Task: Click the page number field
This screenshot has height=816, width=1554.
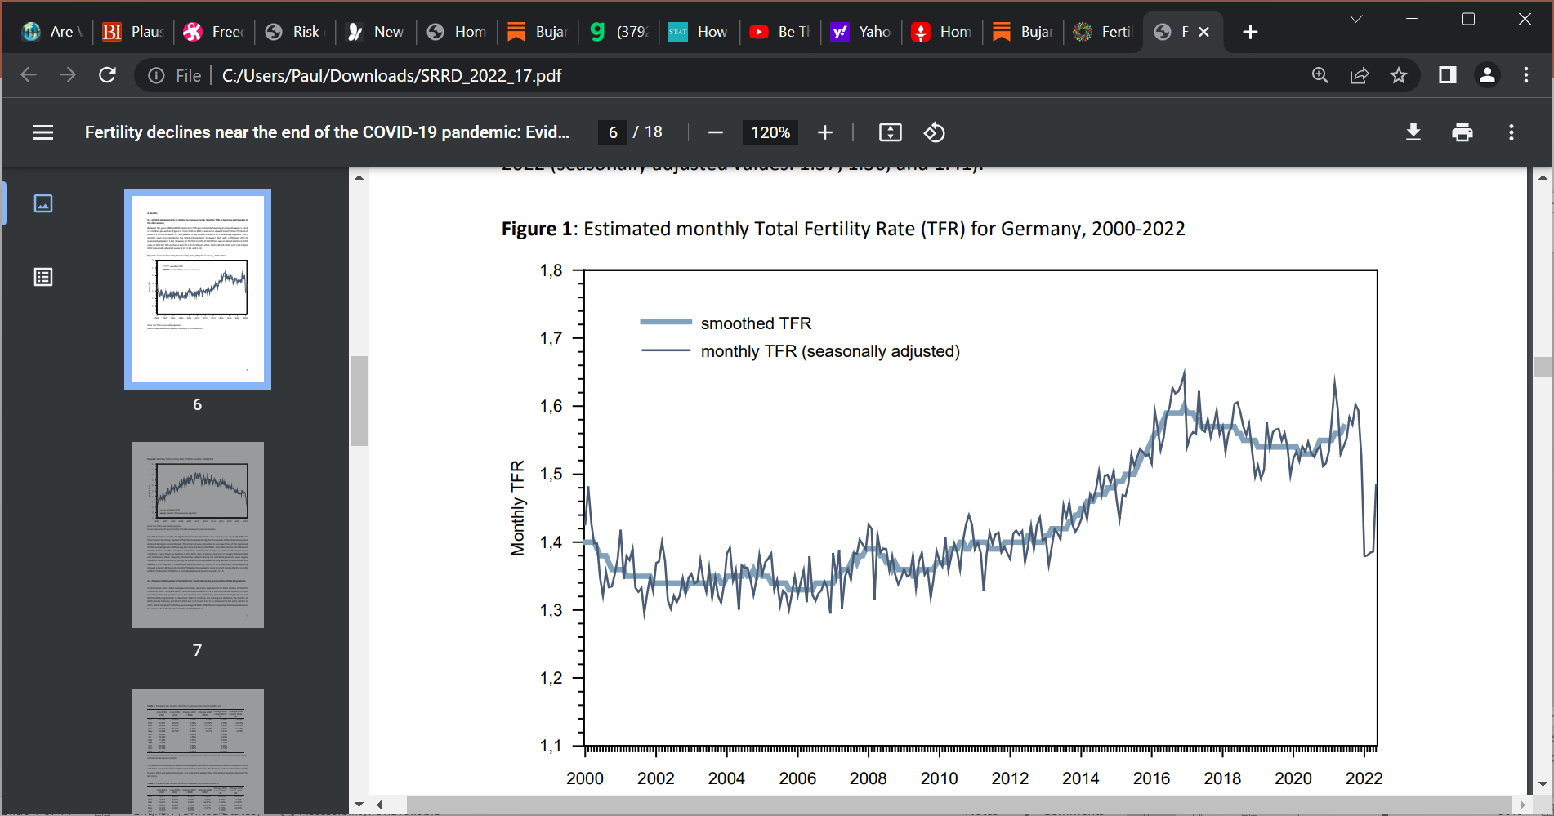Action: 613,132
